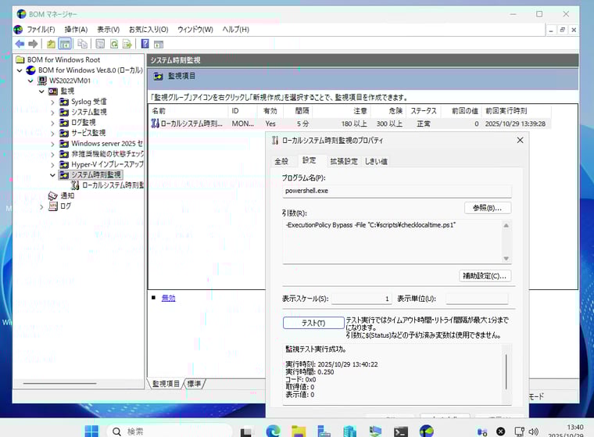Click the Export list toolbar icon
594x437 pixels.
tap(127, 44)
